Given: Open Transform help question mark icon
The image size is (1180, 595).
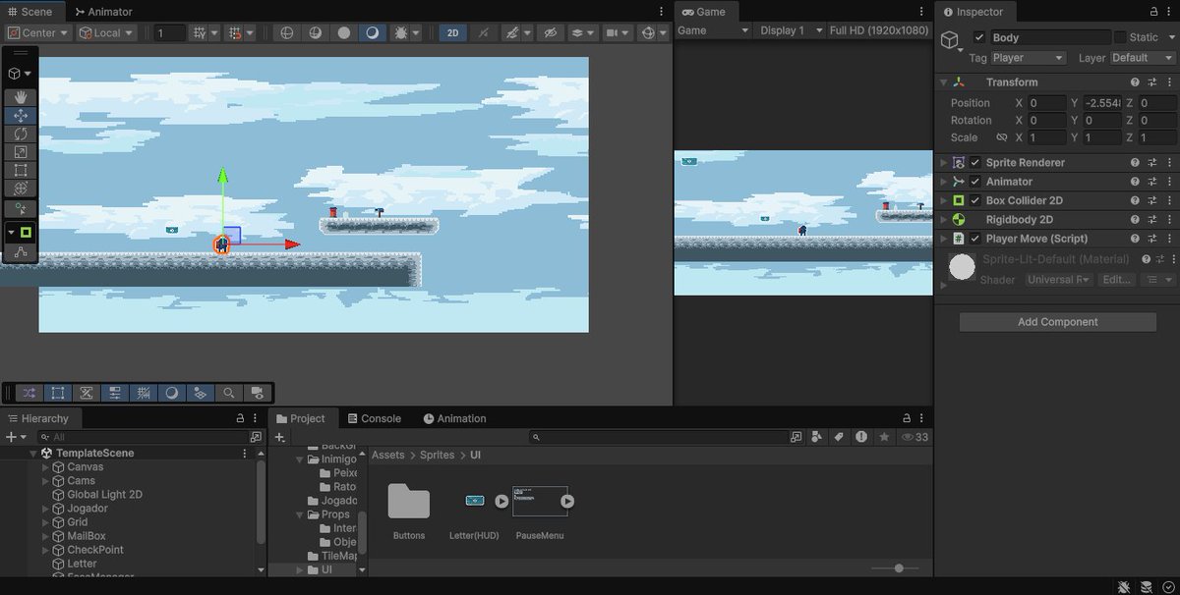Looking at the screenshot, I should click(x=1135, y=82).
